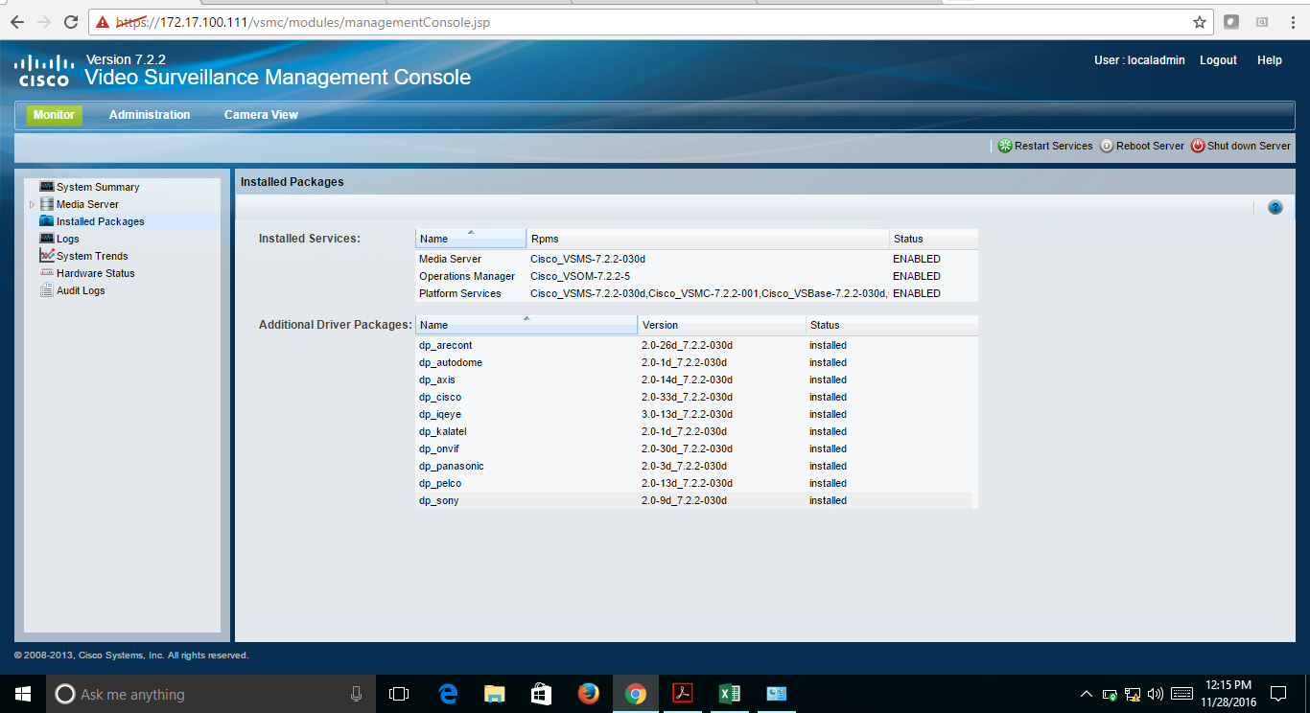This screenshot has height=713, width=1310.
Task: Click the Rpms column header
Action: point(708,239)
